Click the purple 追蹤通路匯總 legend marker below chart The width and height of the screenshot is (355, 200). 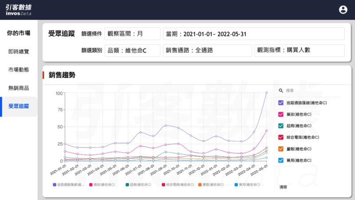click(55, 184)
